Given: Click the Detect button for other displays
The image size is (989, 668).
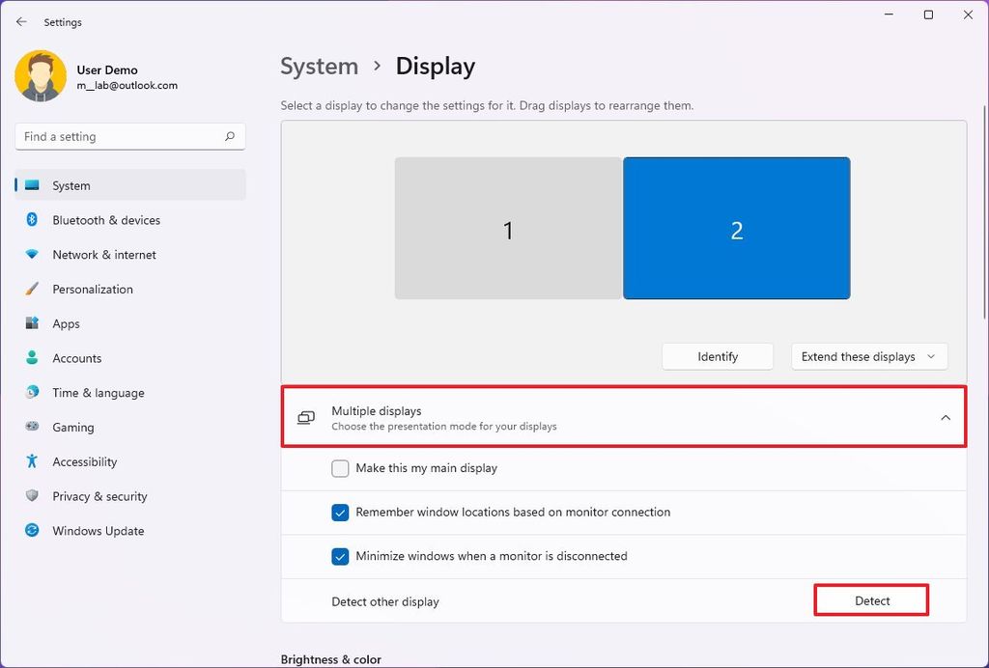Looking at the screenshot, I should 870,599.
